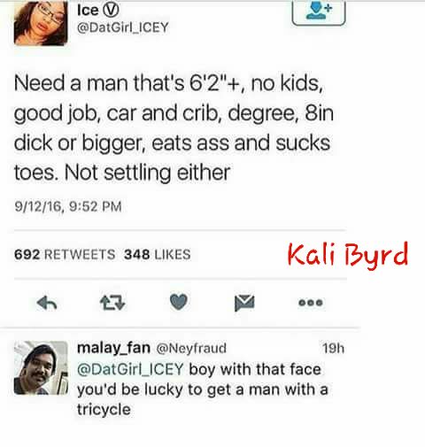This screenshot has width=425, height=447.
Task: Click the reply arrow icon
Action: tap(47, 303)
